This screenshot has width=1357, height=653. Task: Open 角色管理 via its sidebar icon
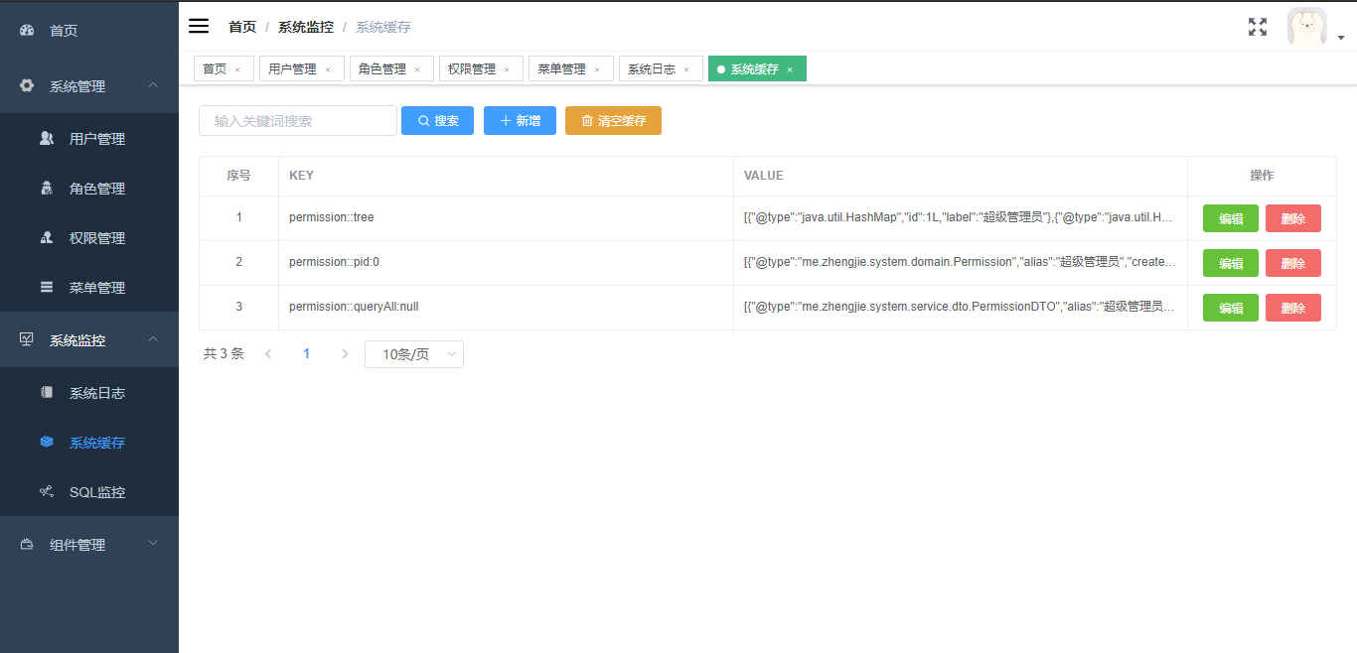[46, 188]
